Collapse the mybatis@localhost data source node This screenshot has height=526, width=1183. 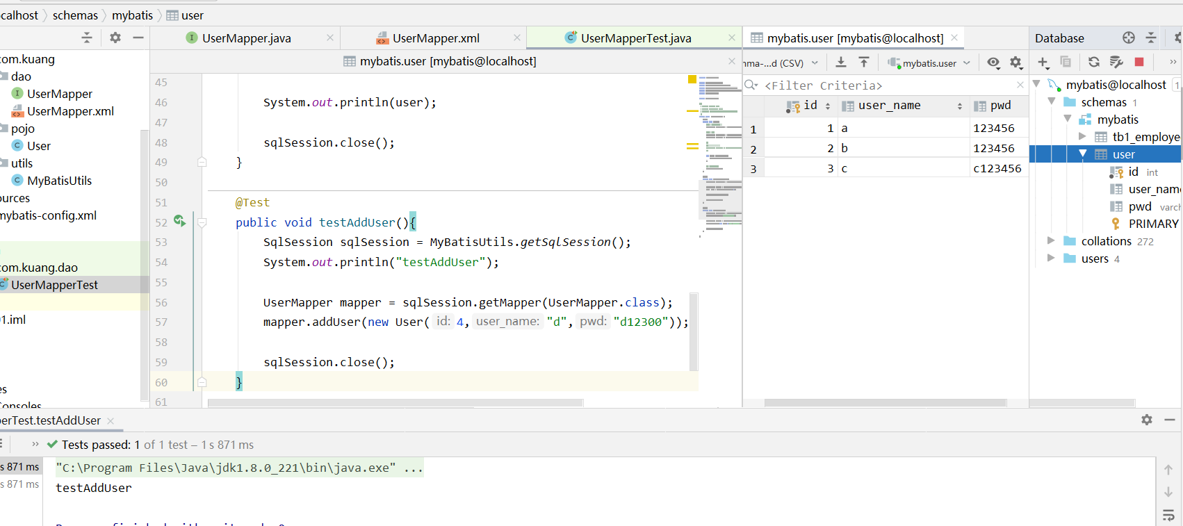tap(1036, 84)
